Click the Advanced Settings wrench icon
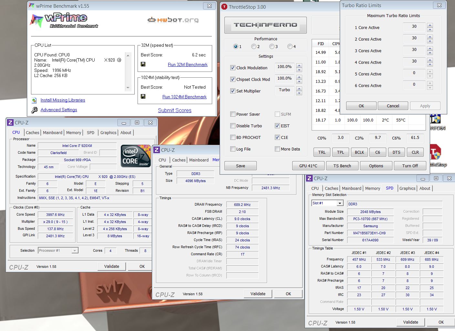 34,110
